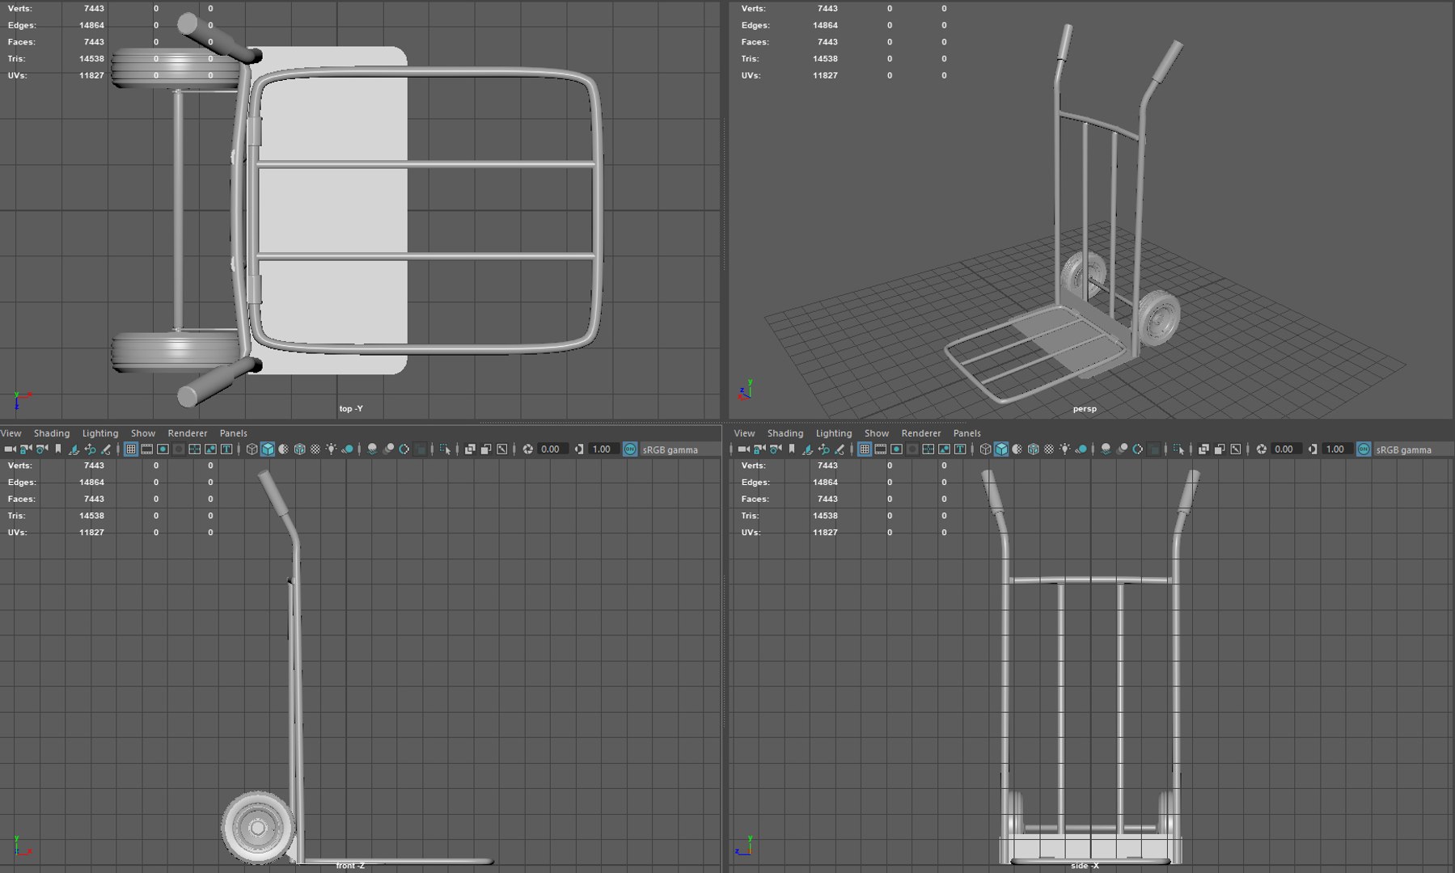The width and height of the screenshot is (1455, 873).
Task: Open the Panels menu in side panel
Action: point(966,433)
